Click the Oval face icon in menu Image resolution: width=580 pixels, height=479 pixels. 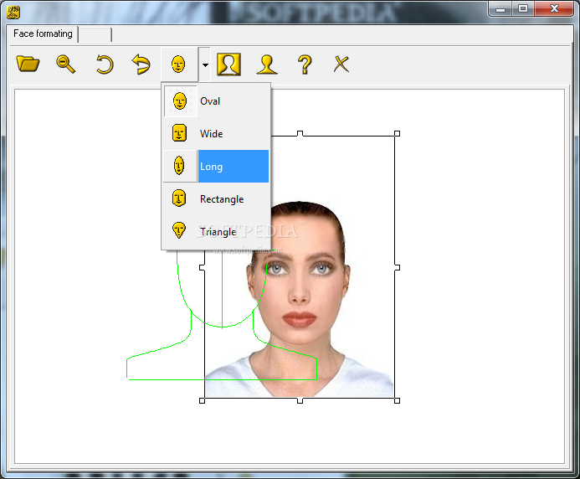coord(180,101)
